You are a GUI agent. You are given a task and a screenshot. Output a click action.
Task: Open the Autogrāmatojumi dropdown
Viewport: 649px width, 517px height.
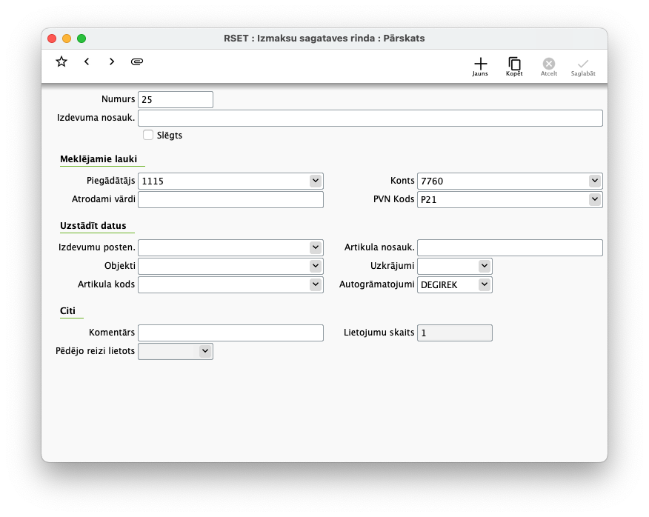click(x=484, y=284)
